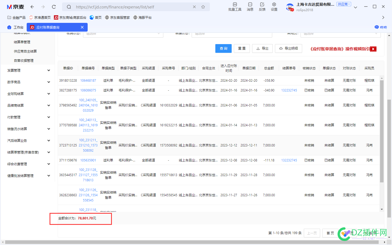Open document number 106468187 link
Image resolution: width=392 pixels, height=245 pixels.
pyautogui.click(x=88, y=81)
